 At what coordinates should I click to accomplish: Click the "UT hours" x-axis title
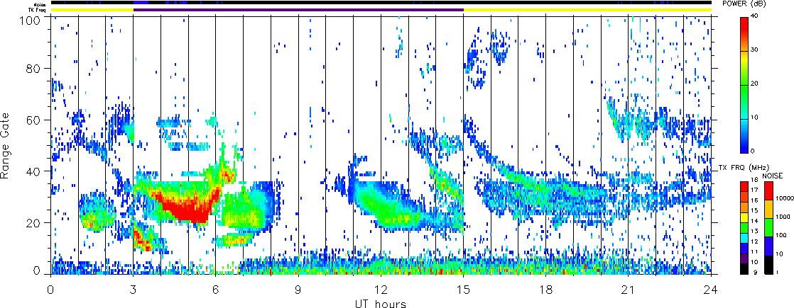tap(380, 303)
